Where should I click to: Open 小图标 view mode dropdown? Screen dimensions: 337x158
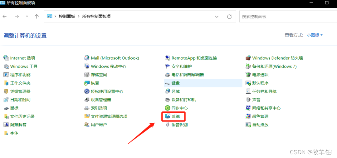click(x=315, y=35)
